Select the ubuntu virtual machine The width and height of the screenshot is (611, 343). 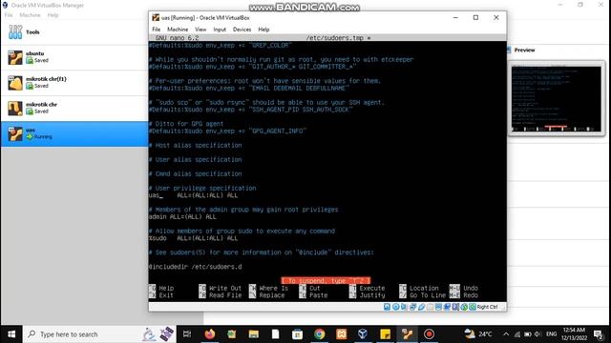pos(74,57)
